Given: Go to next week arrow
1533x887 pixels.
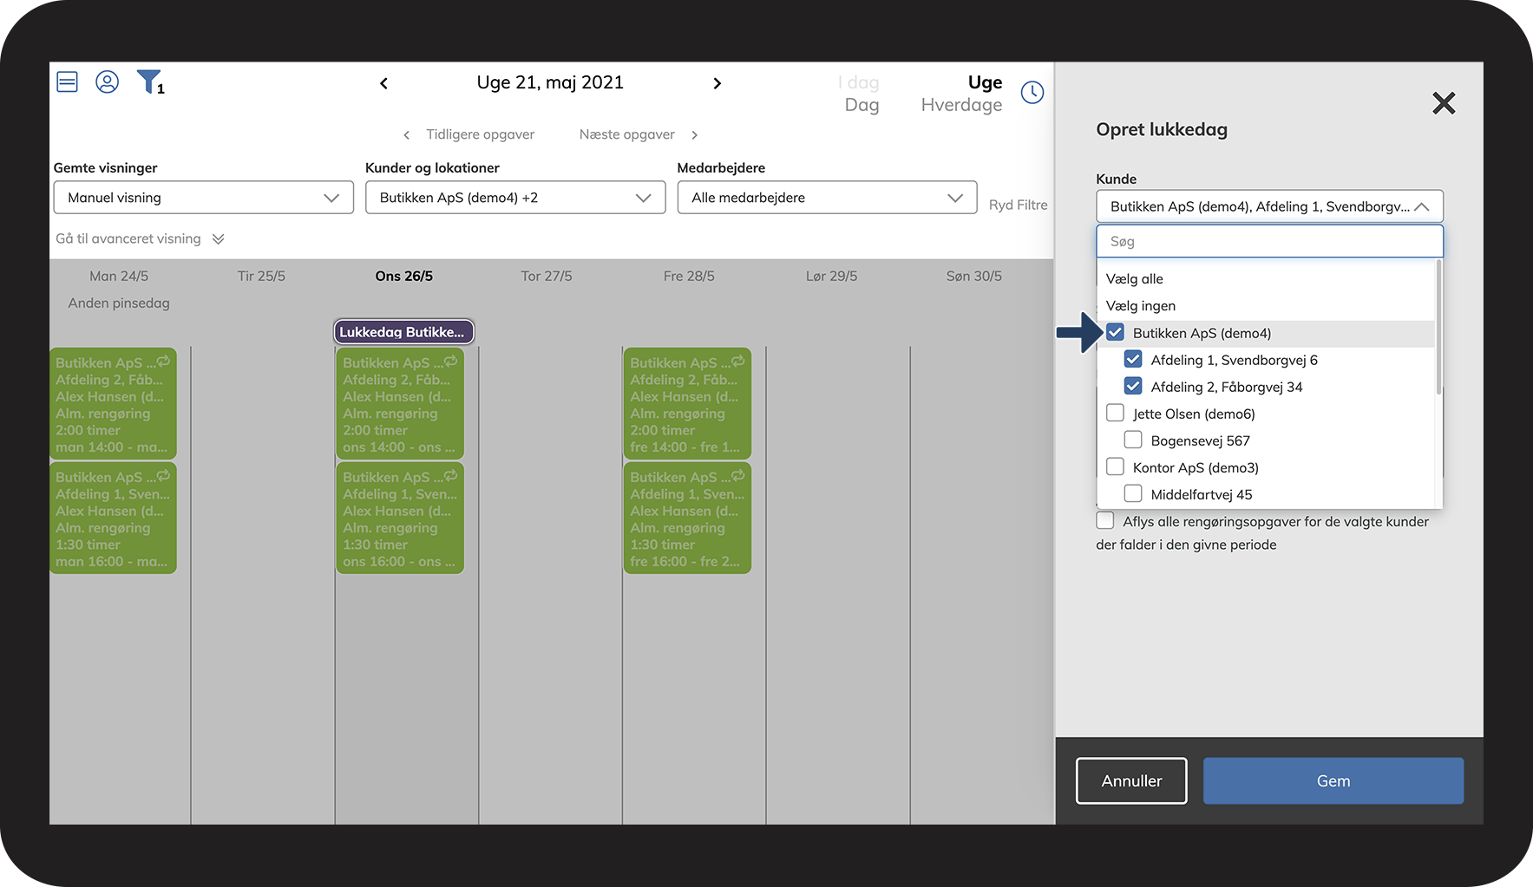Looking at the screenshot, I should [717, 83].
